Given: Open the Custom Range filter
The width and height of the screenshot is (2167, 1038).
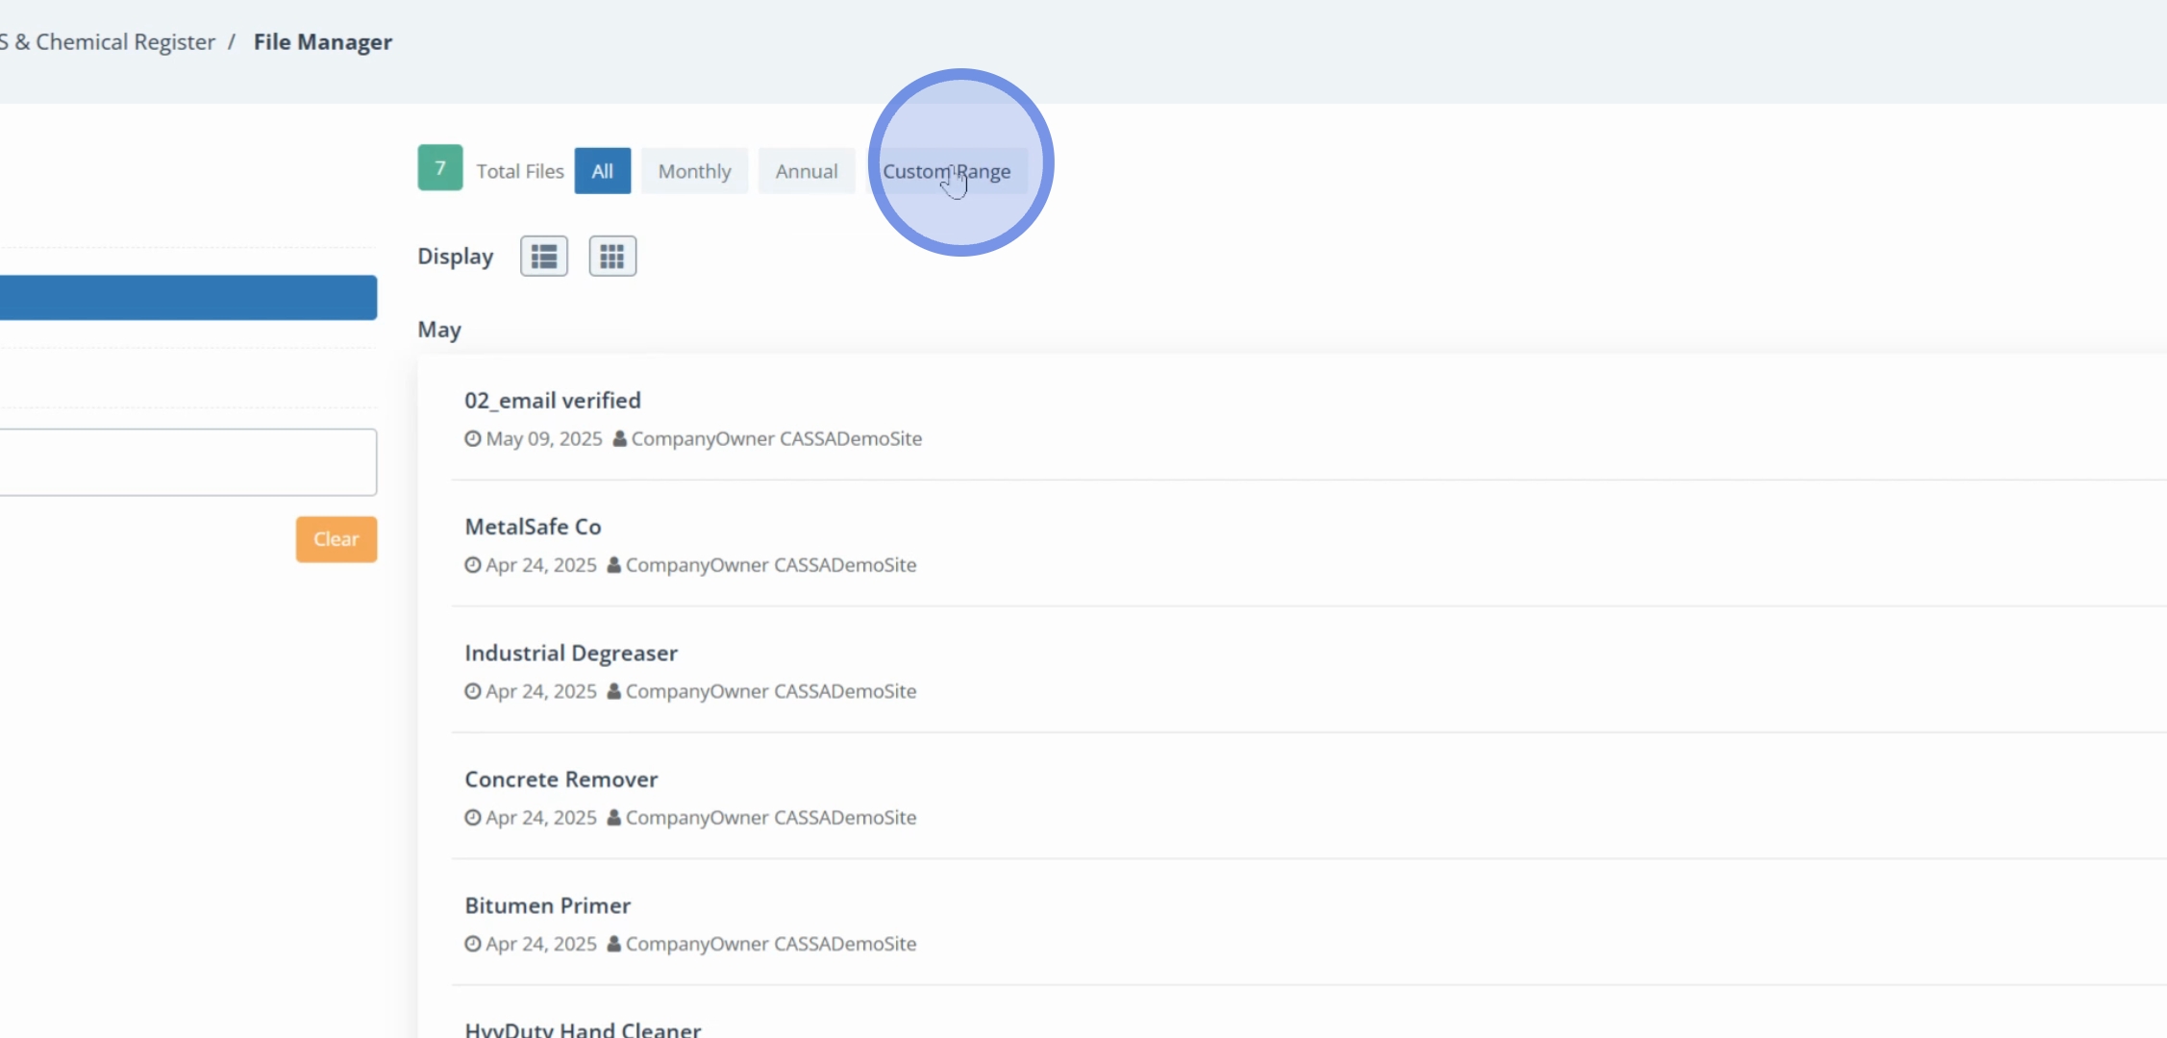Looking at the screenshot, I should pyautogui.click(x=947, y=171).
